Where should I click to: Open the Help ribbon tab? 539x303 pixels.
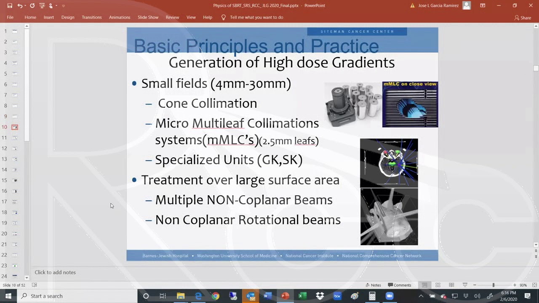click(208, 17)
